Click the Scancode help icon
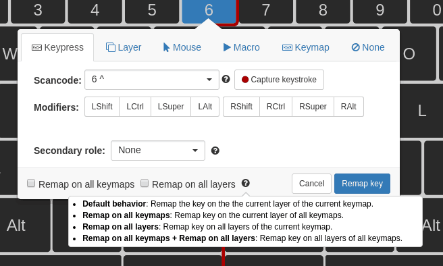 pyautogui.click(x=226, y=79)
